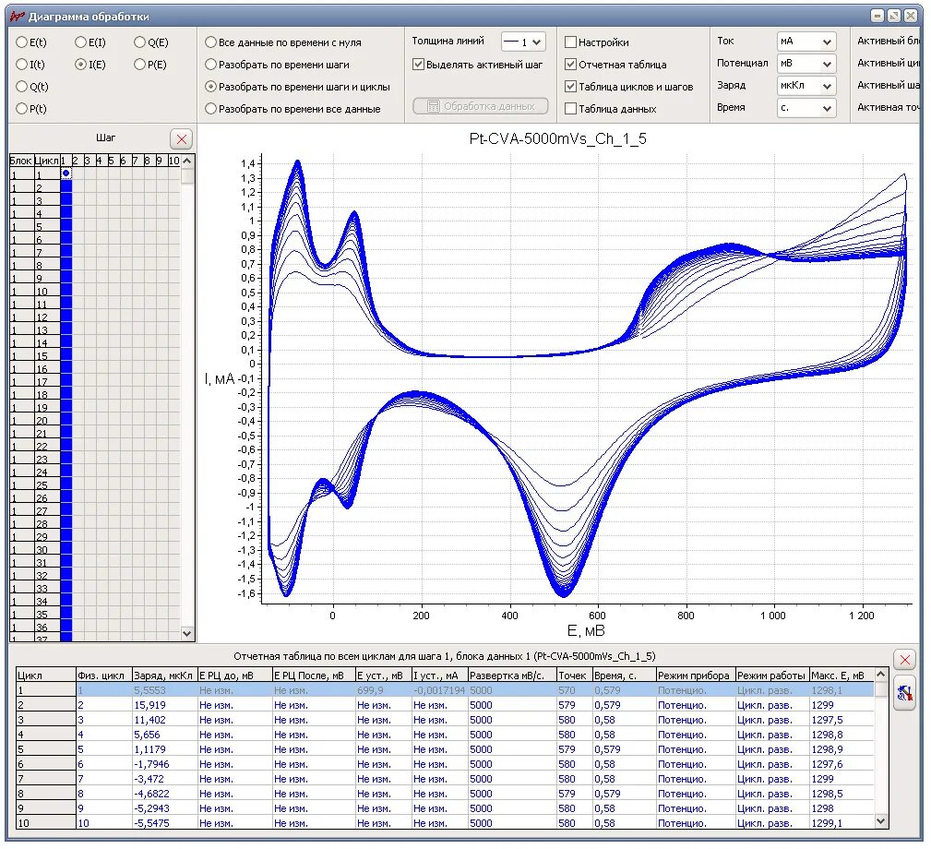Screen dimensions: 931x849
Task: Click the 'Физ. цикл' column header
Action: click(104, 676)
